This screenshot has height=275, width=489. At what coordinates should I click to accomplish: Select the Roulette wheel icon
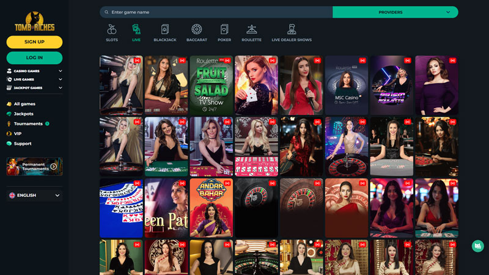point(251,29)
